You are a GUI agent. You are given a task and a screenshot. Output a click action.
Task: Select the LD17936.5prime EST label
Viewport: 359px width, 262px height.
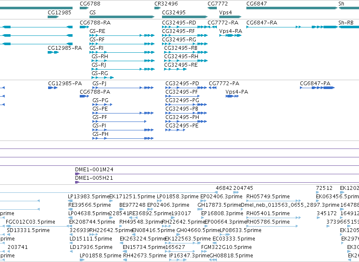click(91, 247)
